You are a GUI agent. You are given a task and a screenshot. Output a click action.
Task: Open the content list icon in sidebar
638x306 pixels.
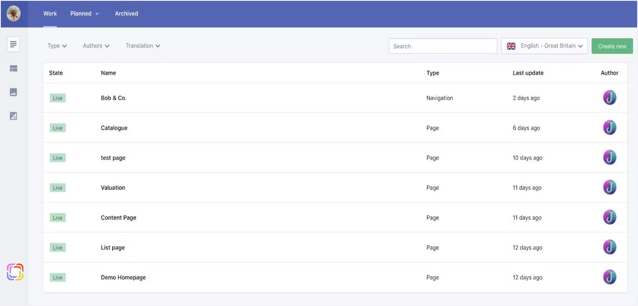click(13, 44)
